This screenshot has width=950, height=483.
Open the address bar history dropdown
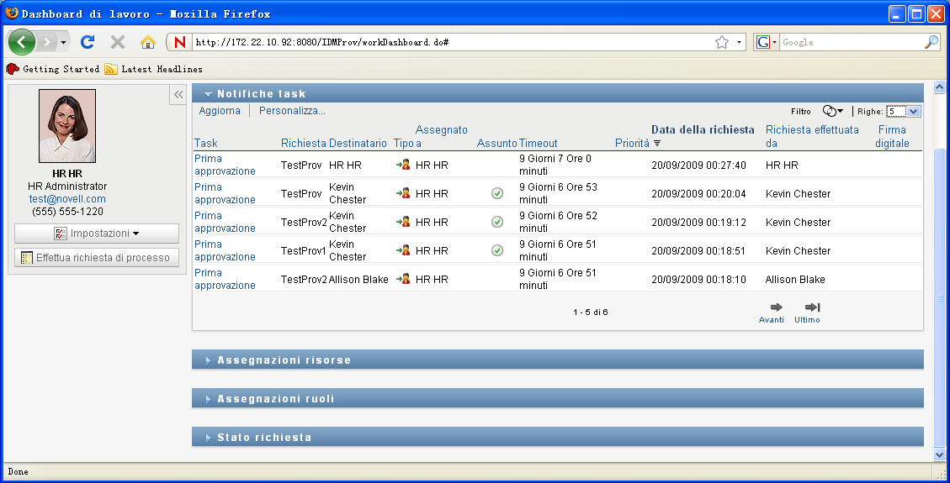(739, 42)
